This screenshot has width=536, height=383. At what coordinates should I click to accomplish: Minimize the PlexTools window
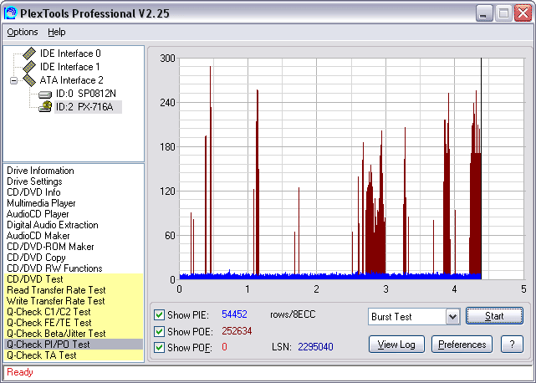click(483, 13)
